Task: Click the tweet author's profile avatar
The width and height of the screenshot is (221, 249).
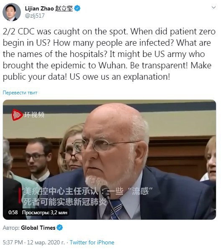Action: 12,12
